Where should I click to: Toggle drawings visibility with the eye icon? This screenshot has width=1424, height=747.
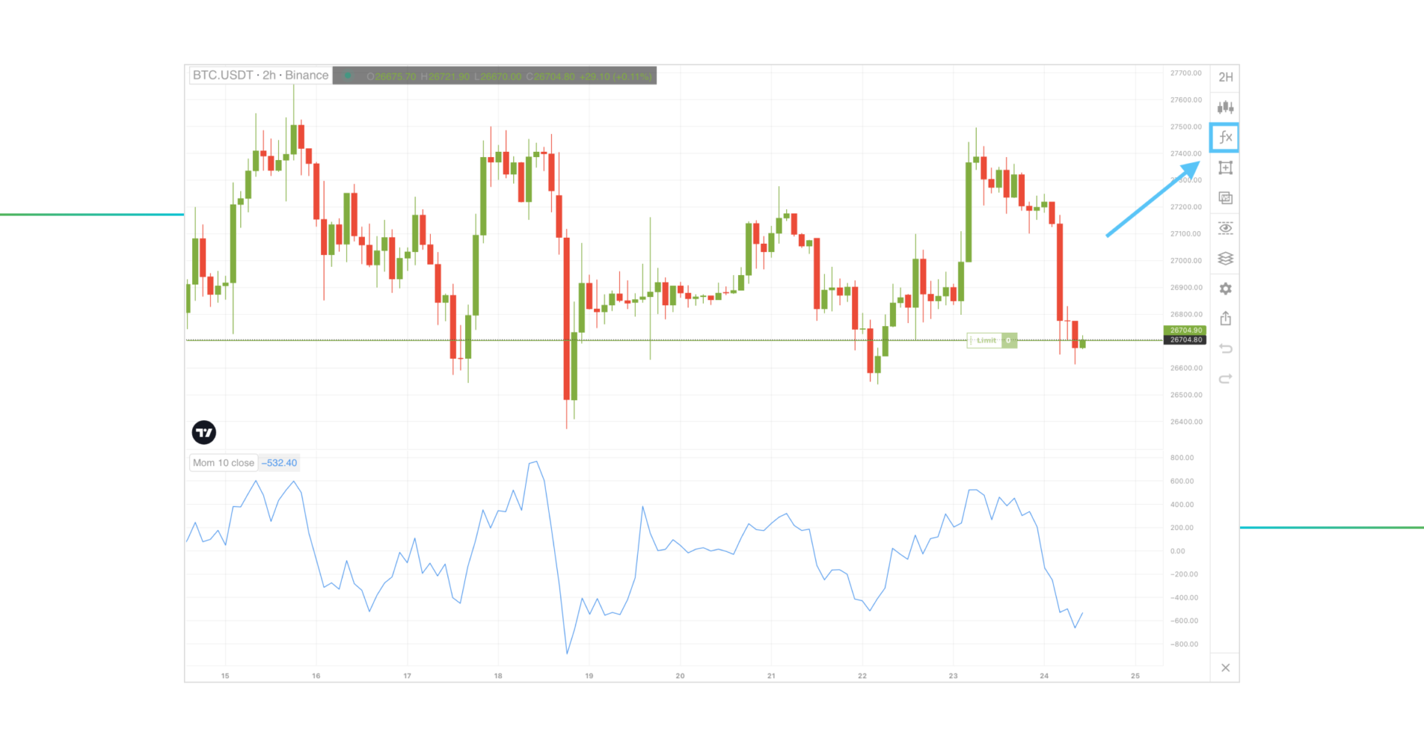(1224, 229)
